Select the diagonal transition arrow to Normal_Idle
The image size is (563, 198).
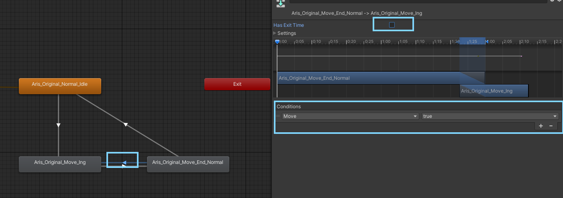tap(126, 125)
